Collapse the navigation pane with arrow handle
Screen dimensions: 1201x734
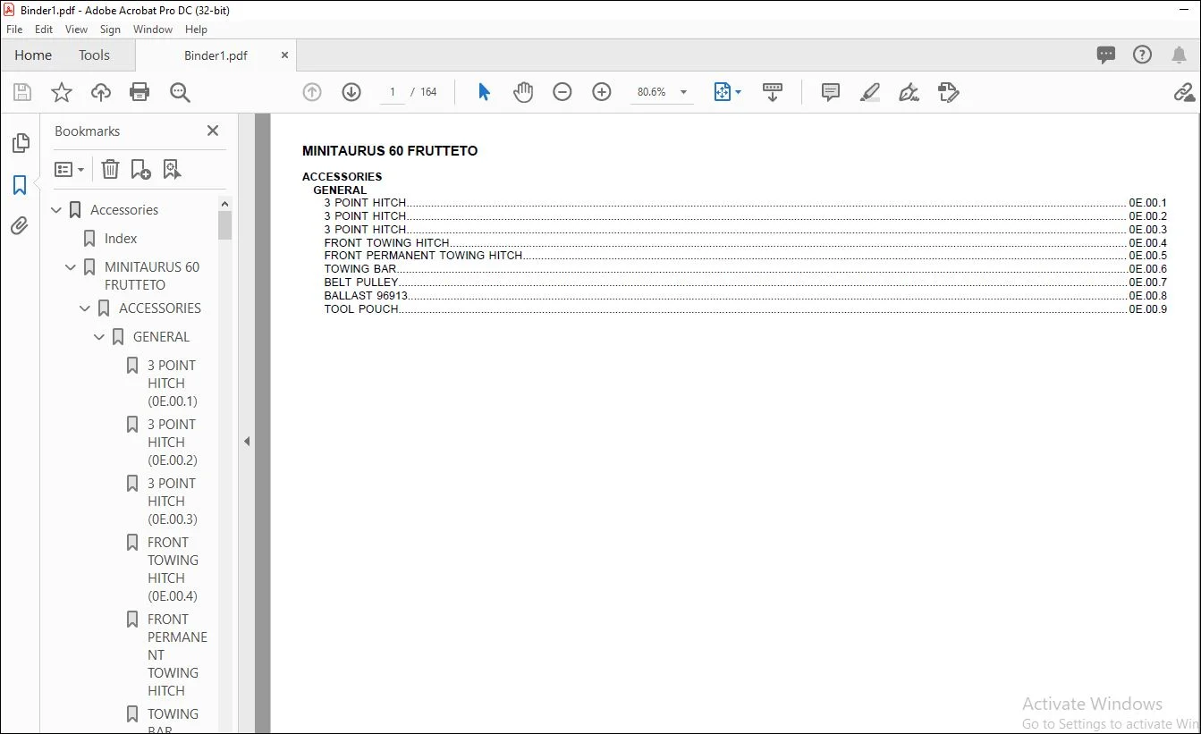247,441
